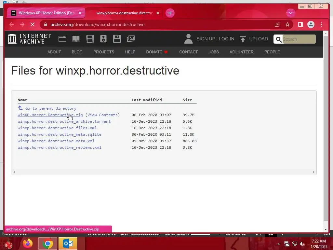Open the Chrome profile avatar
The height and width of the screenshot is (250, 333).
(x=311, y=24)
